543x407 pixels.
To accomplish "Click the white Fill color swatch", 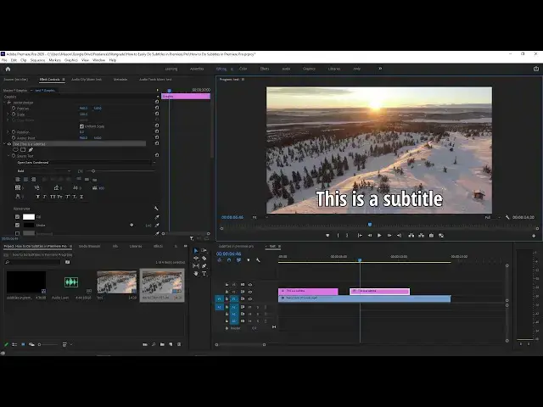I will pyautogui.click(x=28, y=217).
